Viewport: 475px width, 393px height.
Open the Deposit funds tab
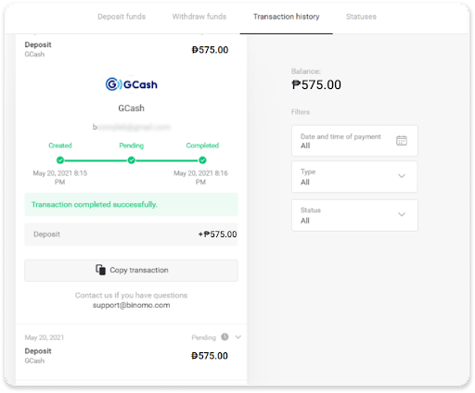coord(122,17)
